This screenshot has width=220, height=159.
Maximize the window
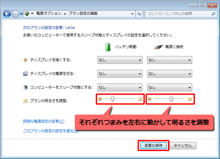pos(202,6)
